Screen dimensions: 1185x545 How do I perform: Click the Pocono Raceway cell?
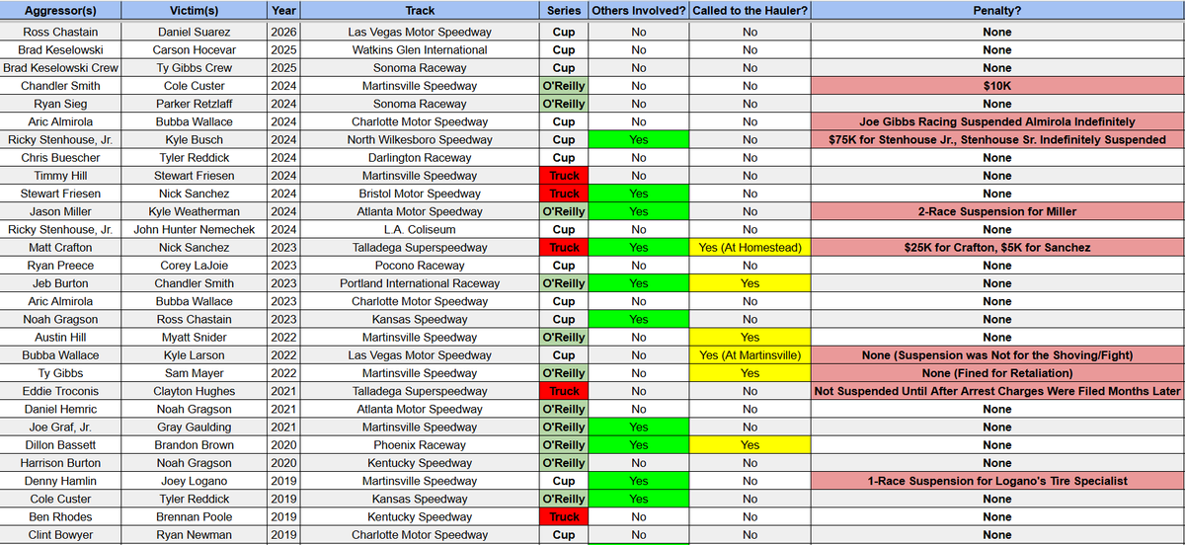click(x=419, y=266)
